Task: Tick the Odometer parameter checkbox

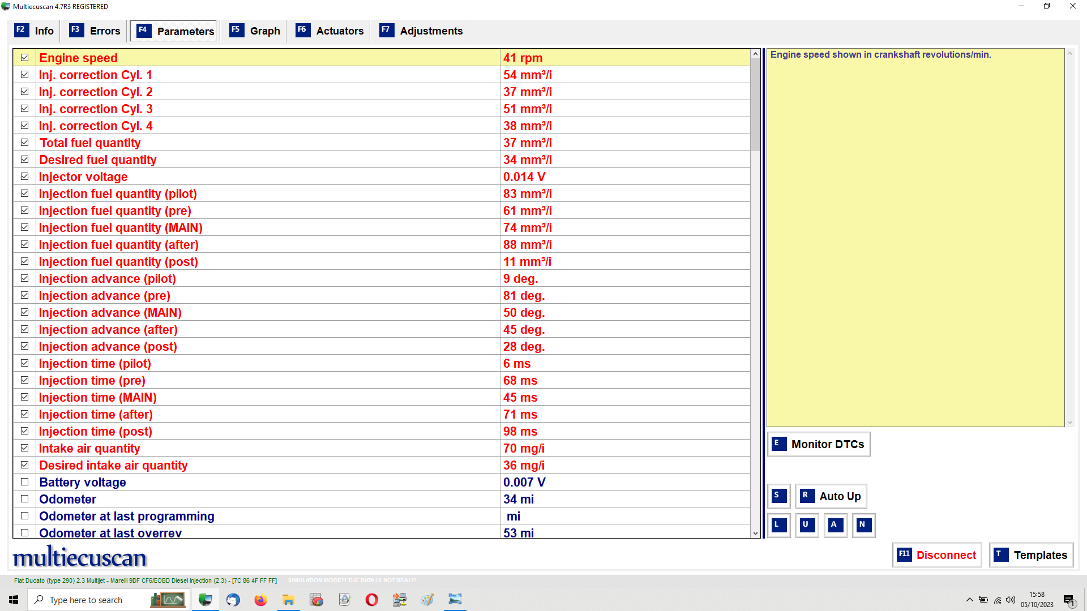Action: pyautogui.click(x=25, y=499)
